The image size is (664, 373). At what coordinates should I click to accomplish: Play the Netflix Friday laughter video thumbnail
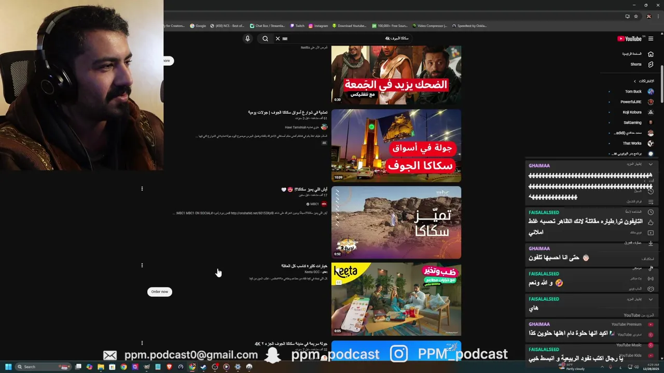click(396, 75)
